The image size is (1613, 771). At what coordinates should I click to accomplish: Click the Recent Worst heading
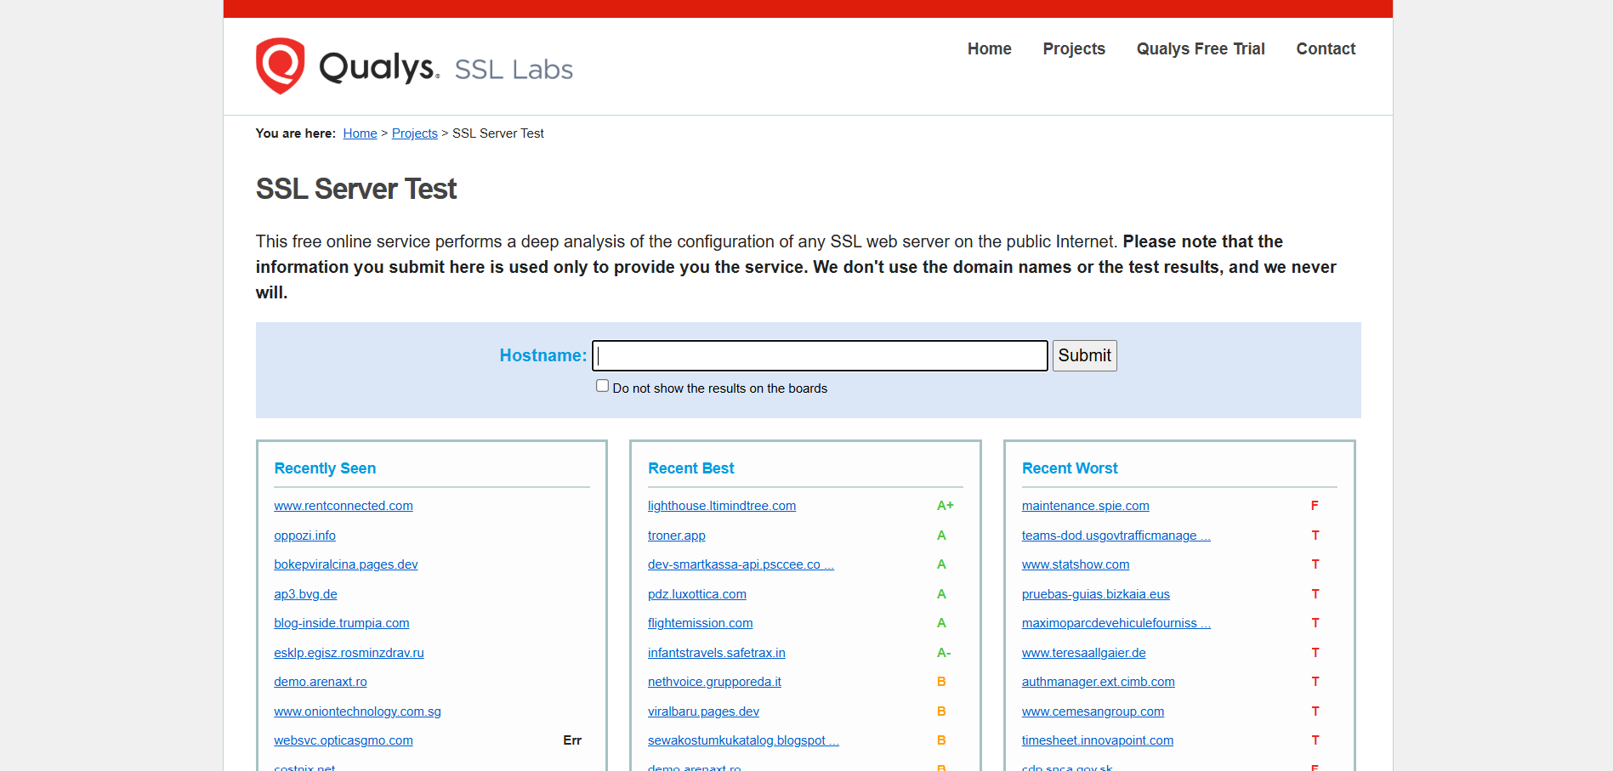[x=1070, y=468]
